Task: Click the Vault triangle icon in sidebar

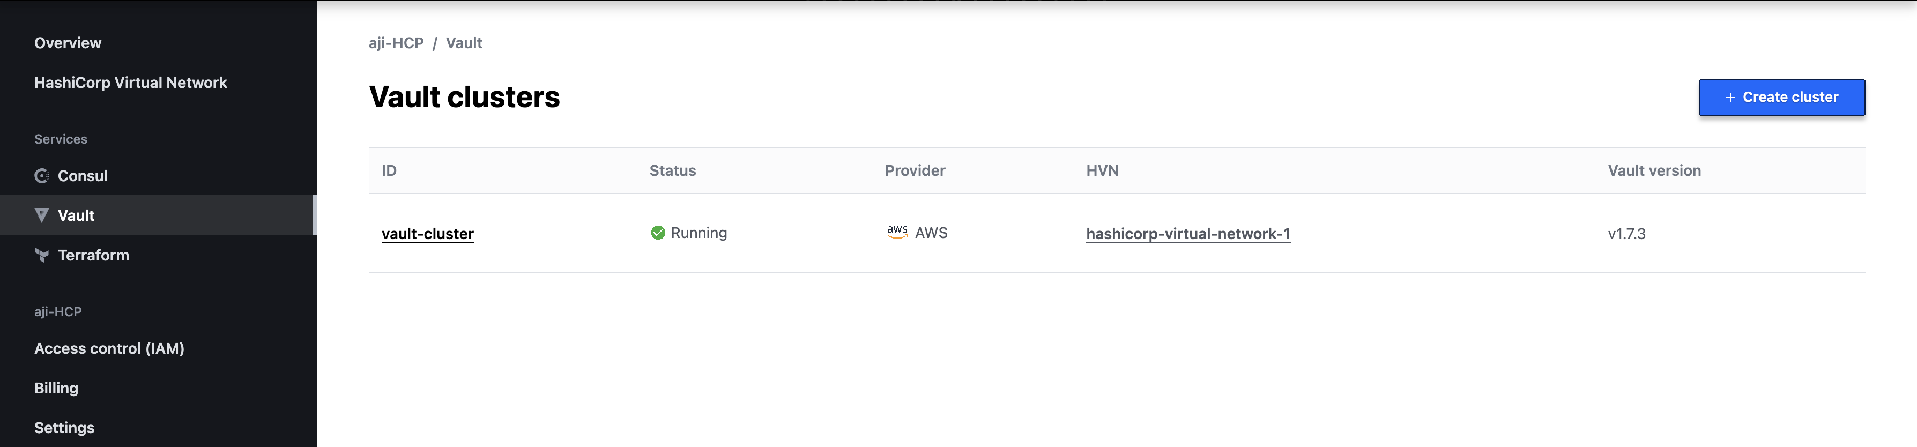Action: click(42, 215)
